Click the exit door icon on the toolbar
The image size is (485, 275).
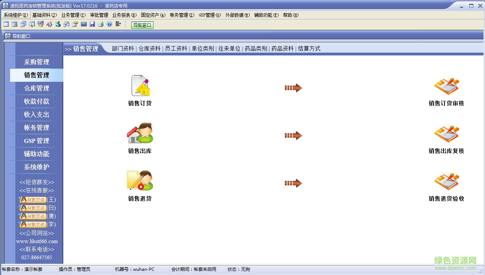point(118,24)
